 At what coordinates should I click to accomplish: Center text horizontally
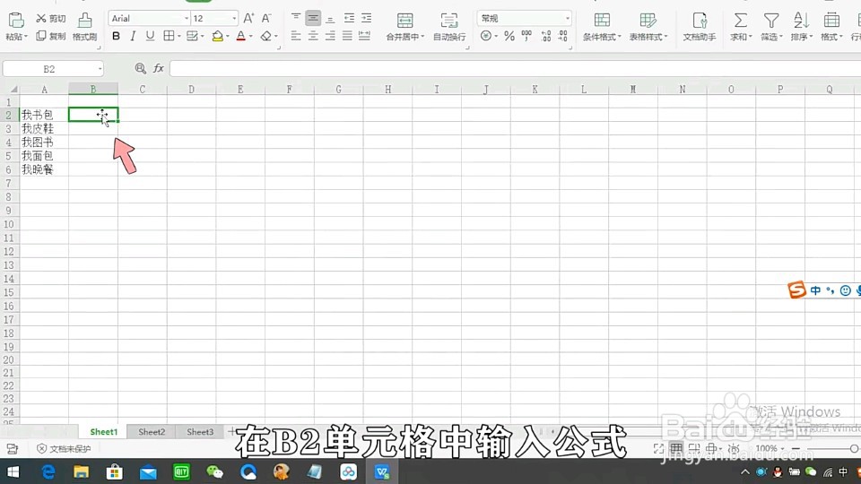tap(313, 36)
